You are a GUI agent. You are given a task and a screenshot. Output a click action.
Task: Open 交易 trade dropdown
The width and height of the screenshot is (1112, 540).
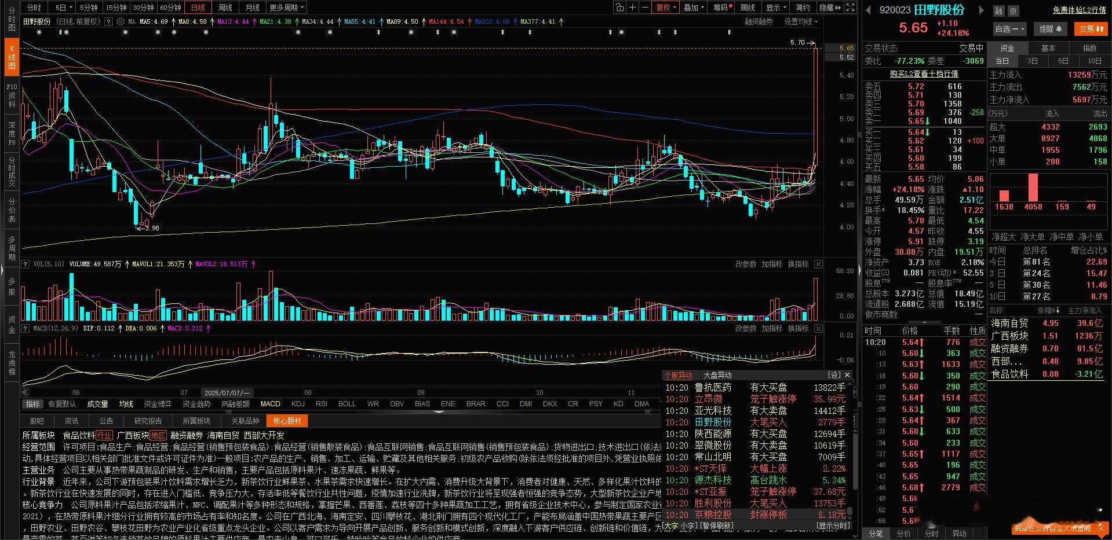(1091, 28)
